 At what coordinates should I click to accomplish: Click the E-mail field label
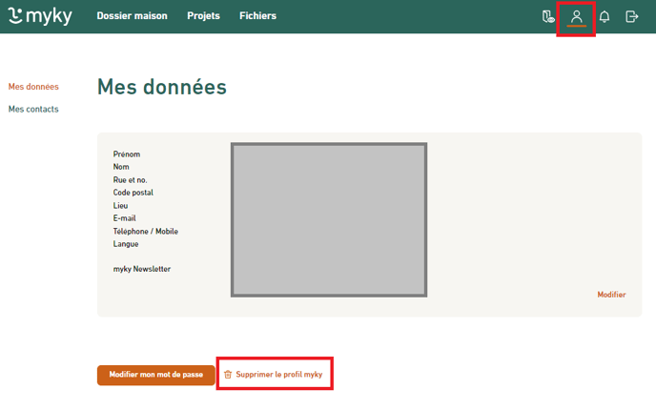(x=124, y=218)
